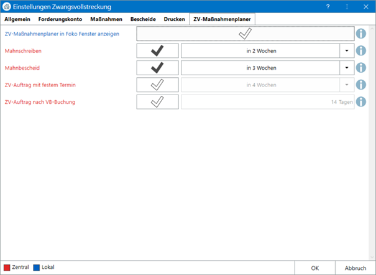Screen dimensions: 376x275
Task: Confirm settings with OK button
Action: click(315, 268)
